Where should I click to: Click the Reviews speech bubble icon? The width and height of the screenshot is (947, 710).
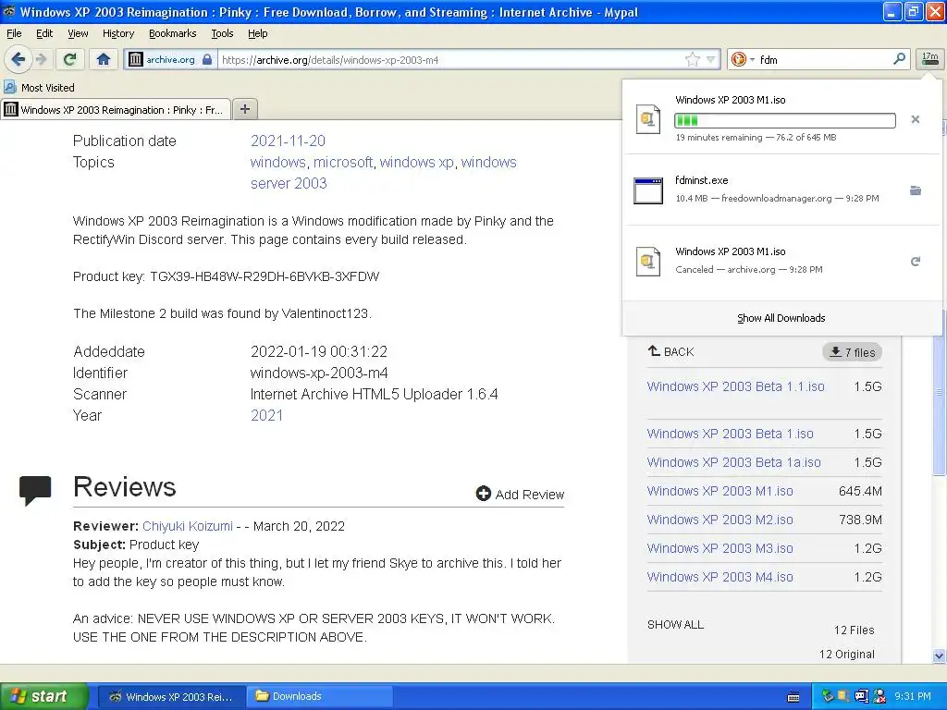[35, 490]
